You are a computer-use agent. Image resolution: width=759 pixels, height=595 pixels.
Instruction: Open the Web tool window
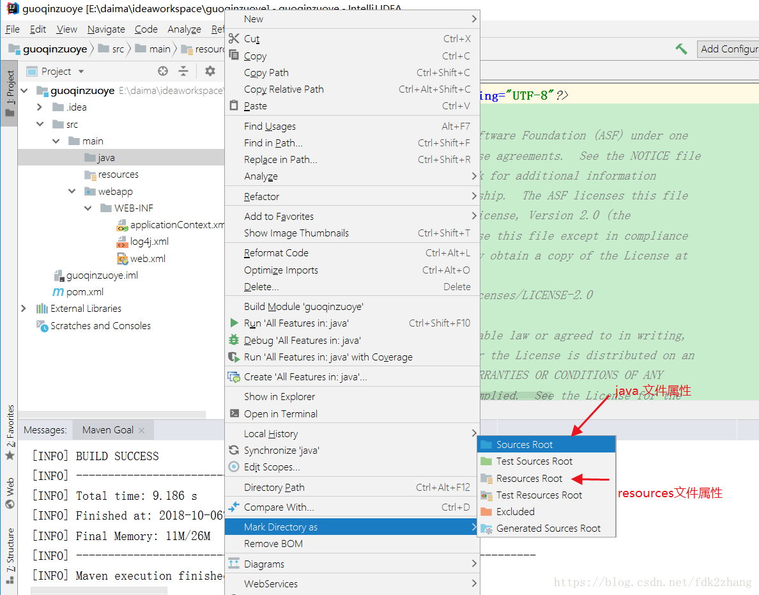pos(10,493)
